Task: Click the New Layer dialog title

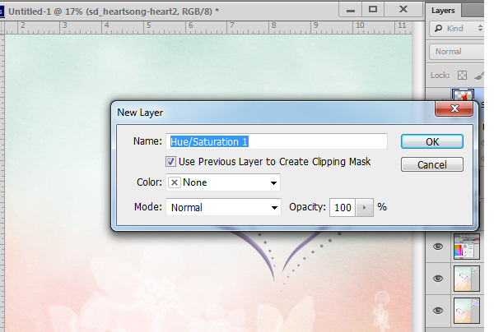Action: [140, 113]
